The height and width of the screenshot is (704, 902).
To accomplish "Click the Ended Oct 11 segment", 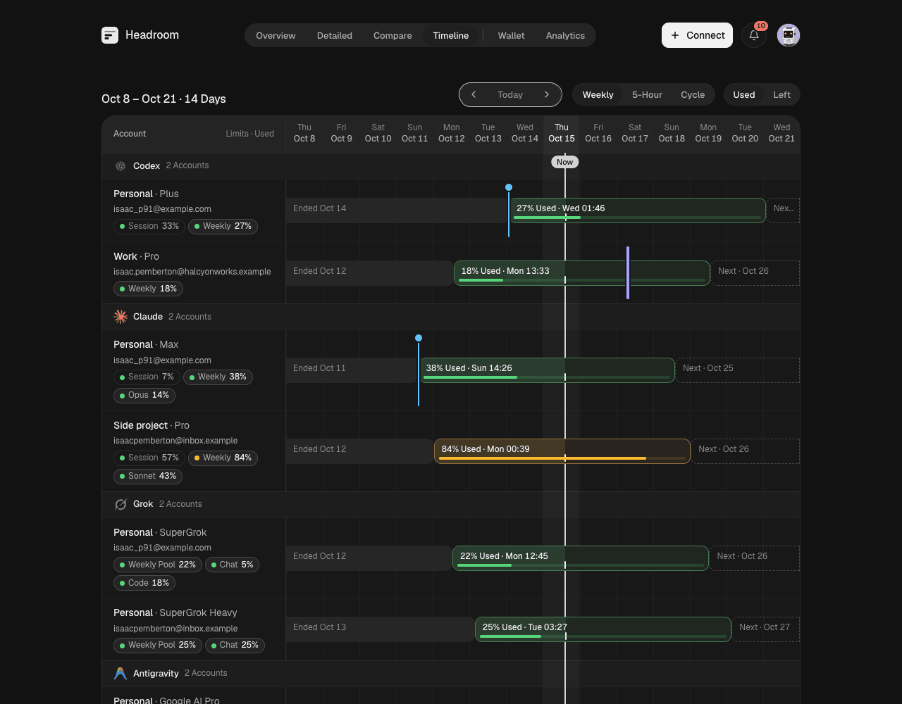I will [x=352, y=370].
